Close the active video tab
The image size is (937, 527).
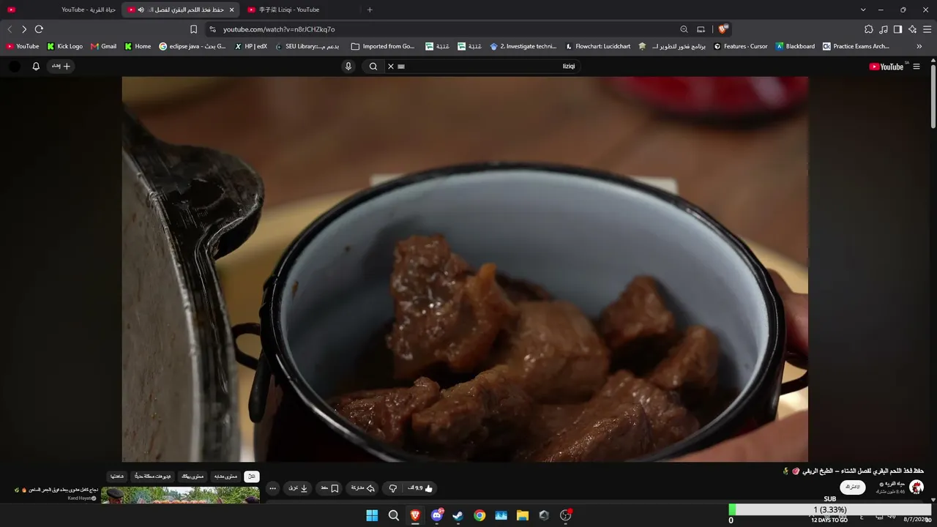[x=232, y=10]
